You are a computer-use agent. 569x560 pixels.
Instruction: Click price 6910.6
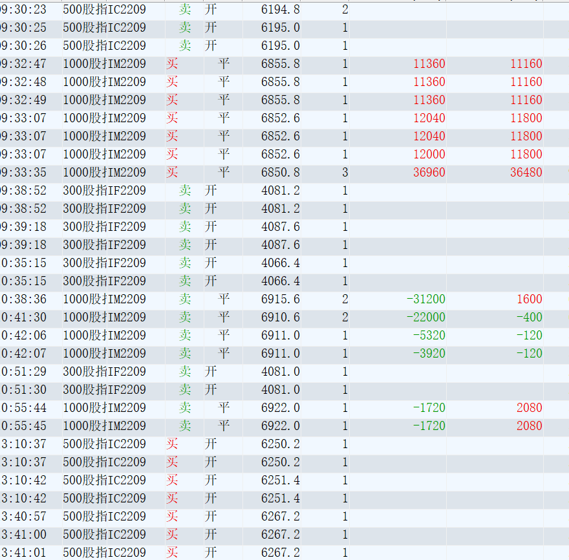281,318
